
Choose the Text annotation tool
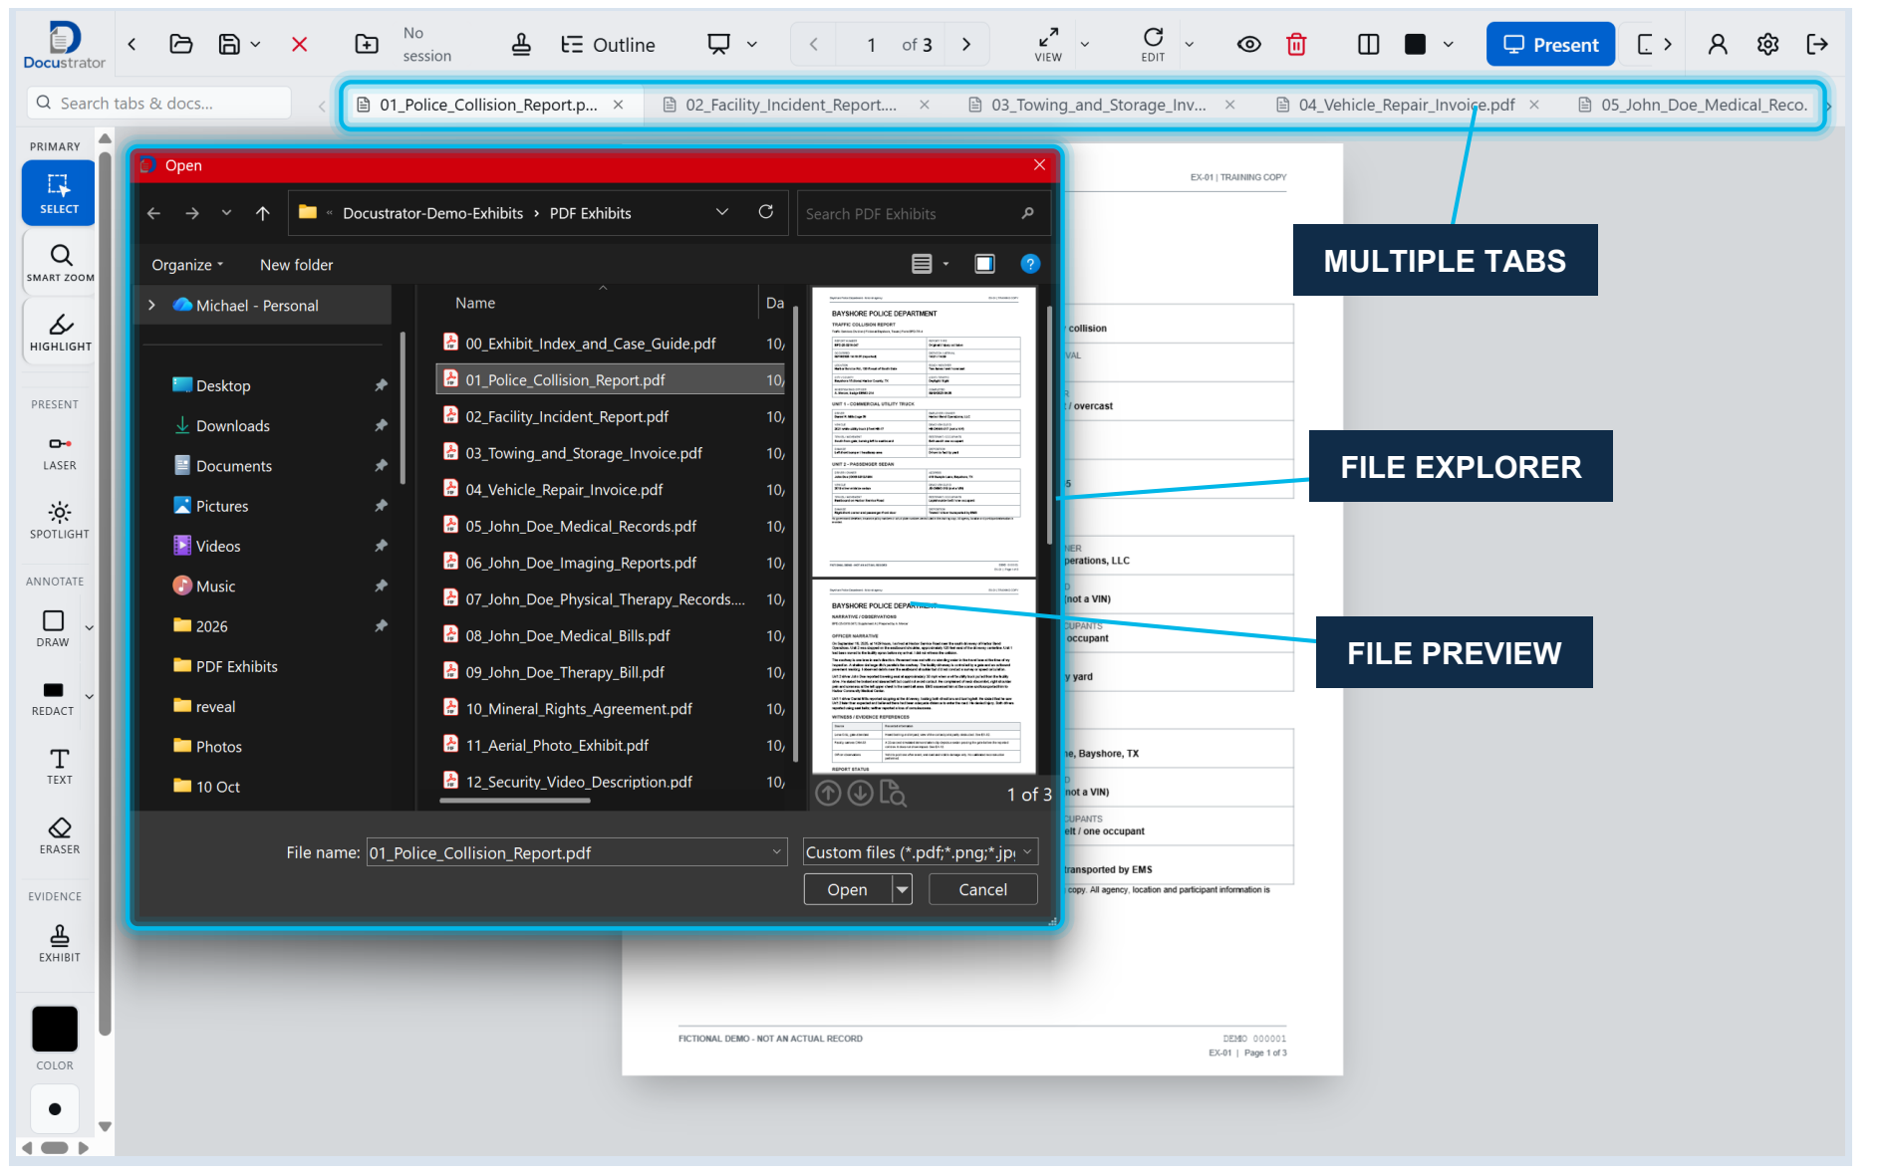60,766
